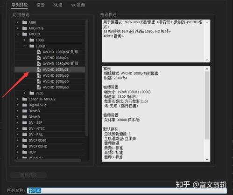This screenshot has height=195, width=233.
Task: Click the DNxHR folder icon
Action: (x=25, y=117)
